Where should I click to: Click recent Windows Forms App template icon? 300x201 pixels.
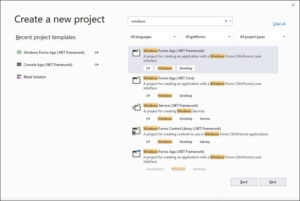(x=19, y=52)
